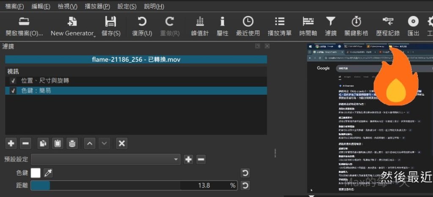Viewport: 433px width, 197px height.
Task: Click the 匯出 export icon
Action: click(413, 22)
